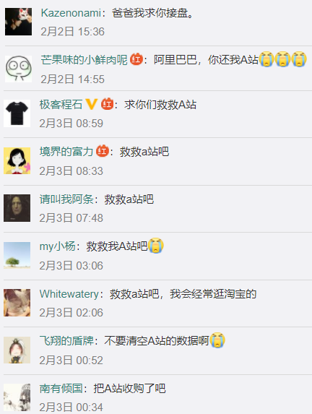This screenshot has width=312, height=414.
Task: Open the tree landscape avatar of my小杨
Action: pyautogui.click(x=17, y=255)
